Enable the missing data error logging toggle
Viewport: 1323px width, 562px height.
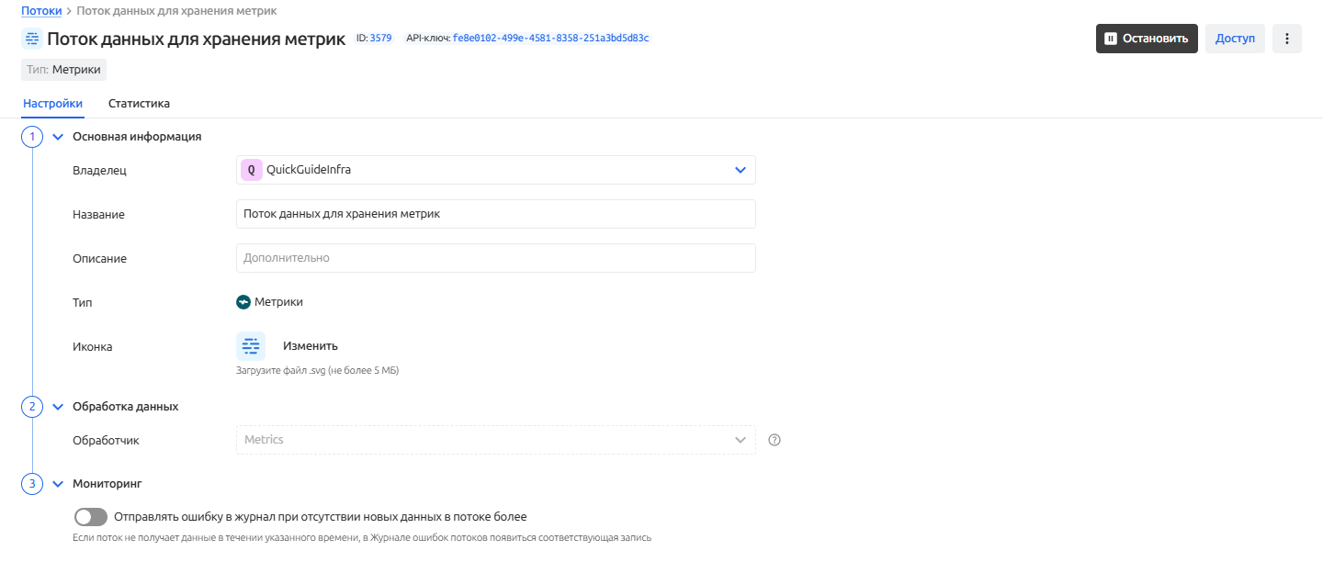(91, 517)
